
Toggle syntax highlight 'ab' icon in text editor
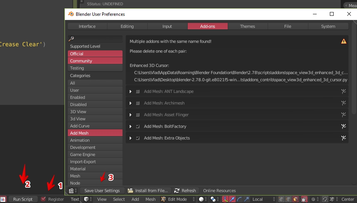(x=3, y=199)
